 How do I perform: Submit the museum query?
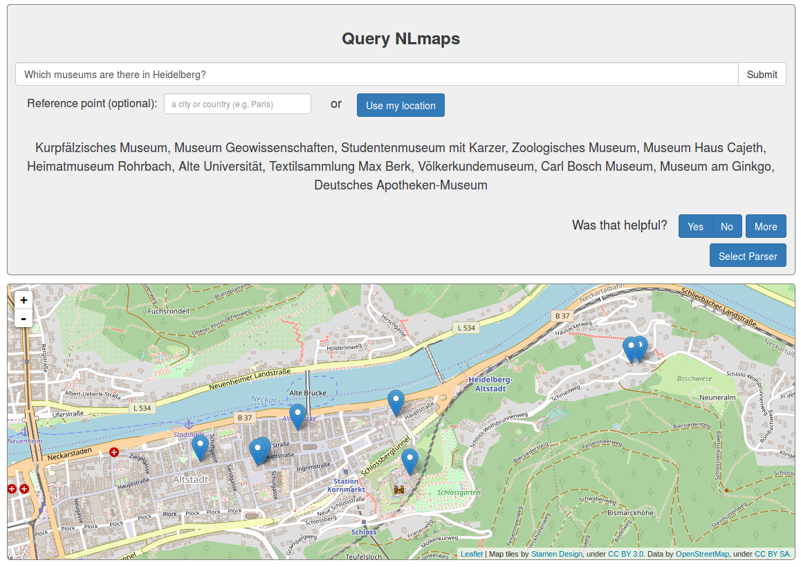tap(762, 75)
